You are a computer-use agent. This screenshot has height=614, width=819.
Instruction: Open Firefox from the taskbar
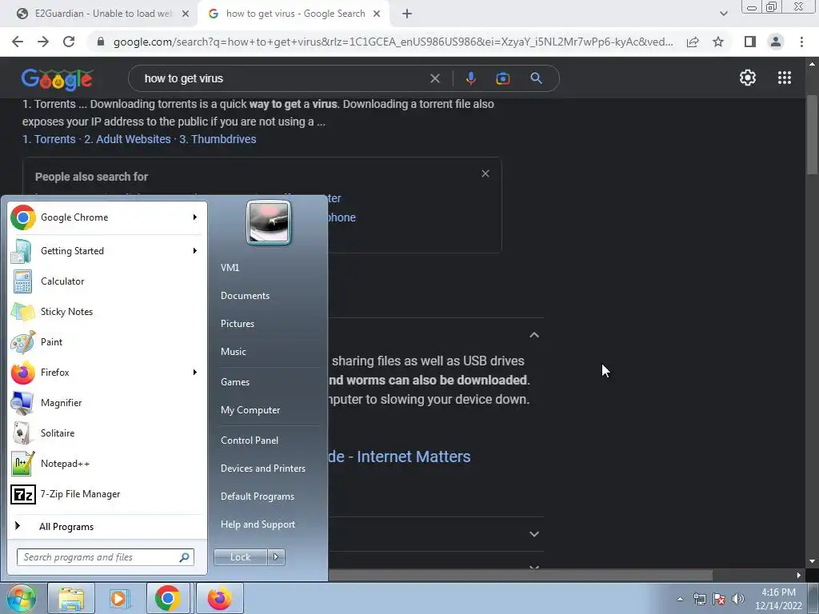coord(219,598)
